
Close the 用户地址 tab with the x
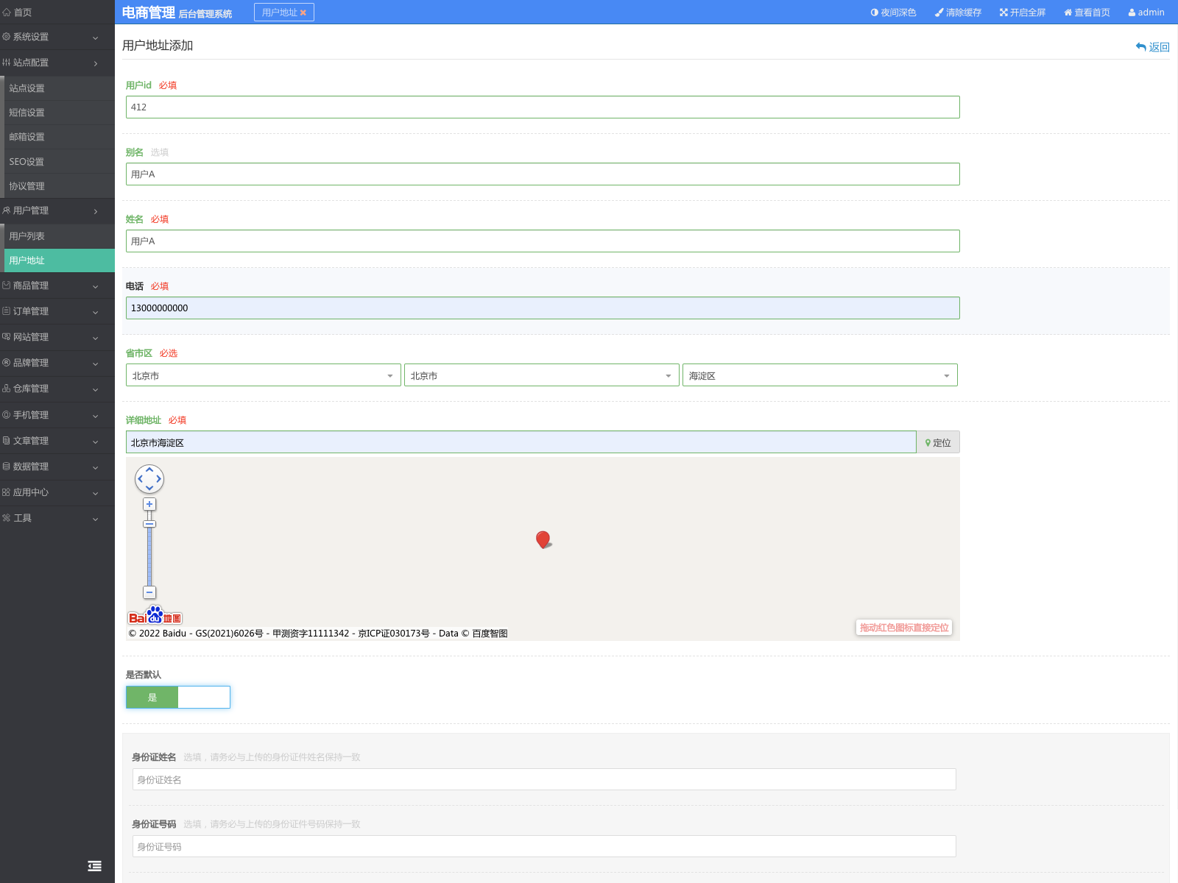click(303, 13)
